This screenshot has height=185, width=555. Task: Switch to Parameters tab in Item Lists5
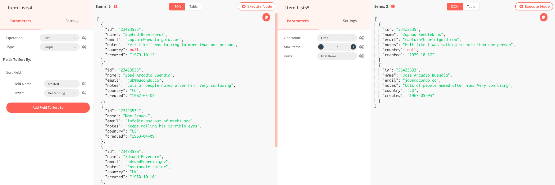pos(298,21)
